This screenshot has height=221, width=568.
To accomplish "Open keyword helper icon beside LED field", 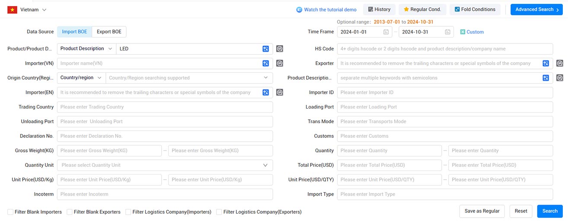I will [280, 49].
